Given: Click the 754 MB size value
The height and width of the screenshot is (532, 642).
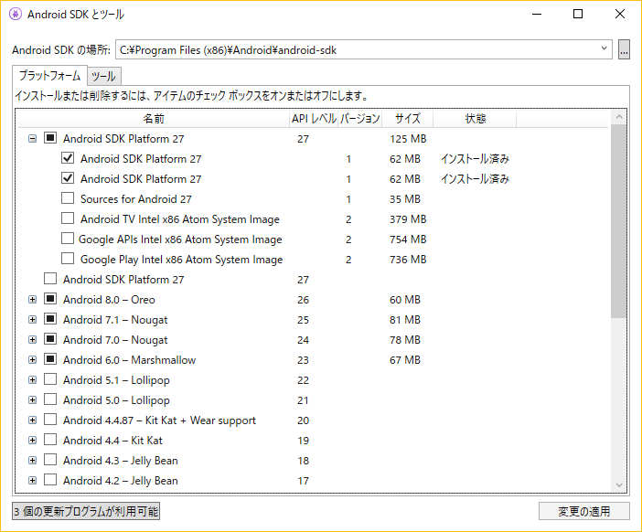Looking at the screenshot, I should [408, 239].
